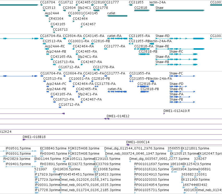The image size is (222, 194).
Task: Click the RP001035731.5prime EST label
Action: [152, 190]
